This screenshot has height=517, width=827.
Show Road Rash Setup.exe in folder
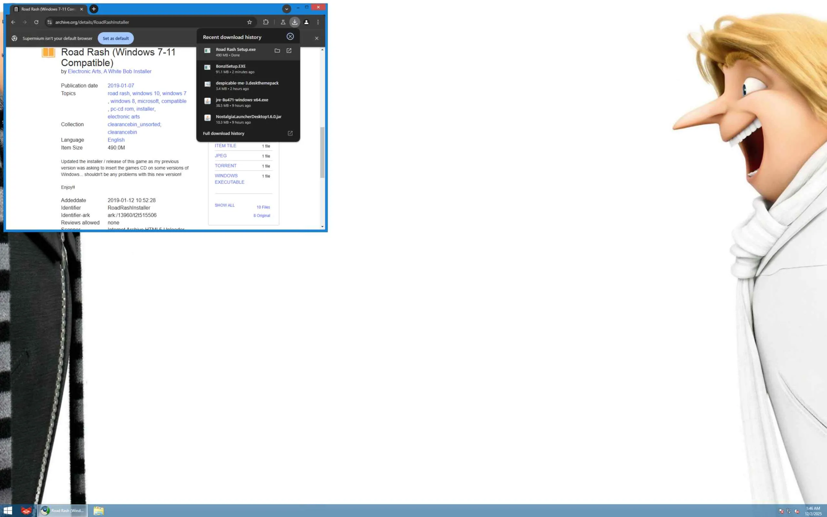(277, 51)
